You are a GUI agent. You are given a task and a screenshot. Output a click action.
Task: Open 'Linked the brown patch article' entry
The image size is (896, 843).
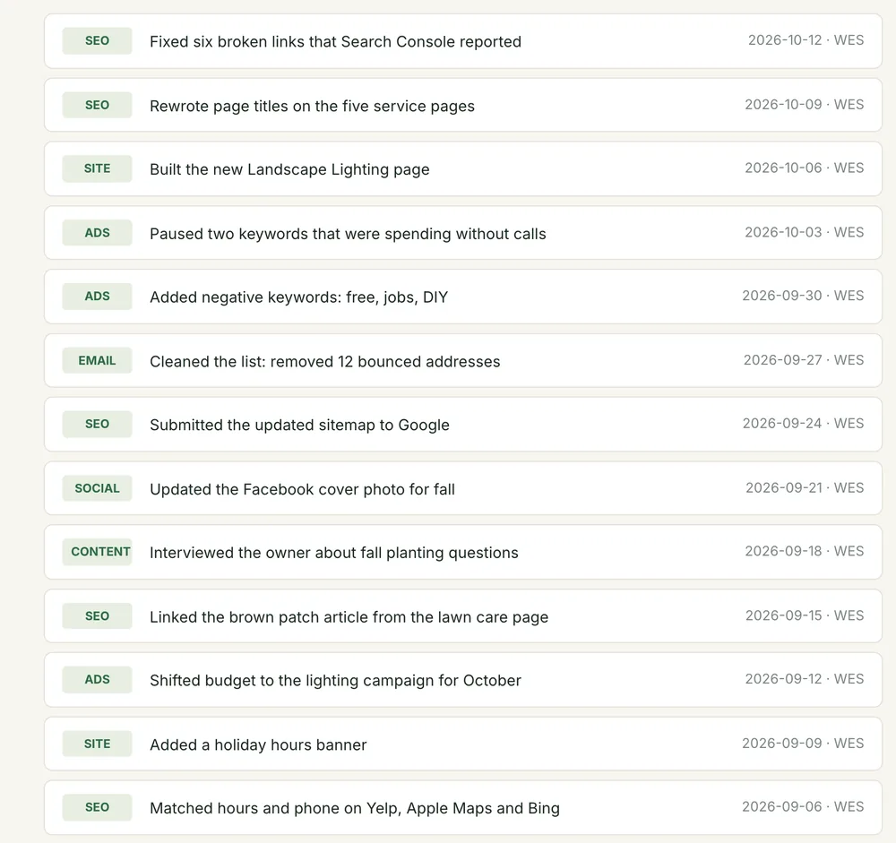coord(349,618)
